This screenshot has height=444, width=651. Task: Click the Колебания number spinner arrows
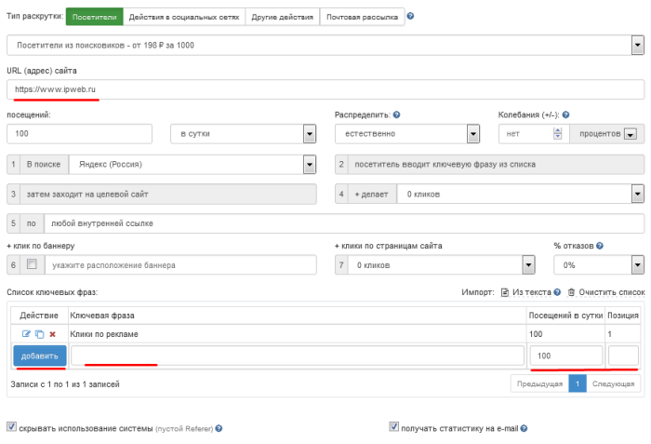557,134
